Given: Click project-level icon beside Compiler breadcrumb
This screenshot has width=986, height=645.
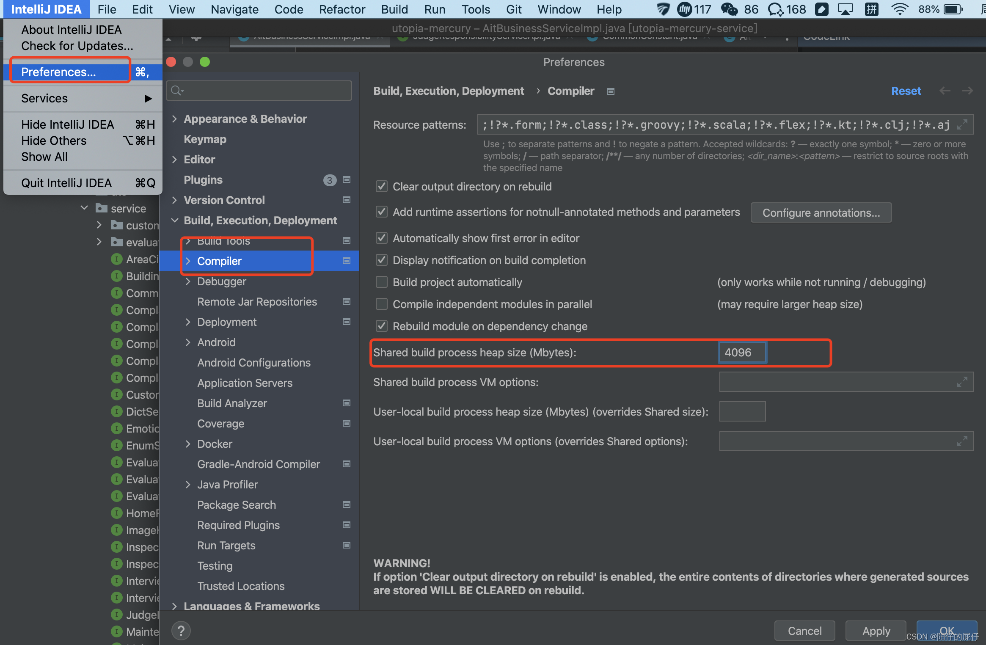Looking at the screenshot, I should (610, 91).
